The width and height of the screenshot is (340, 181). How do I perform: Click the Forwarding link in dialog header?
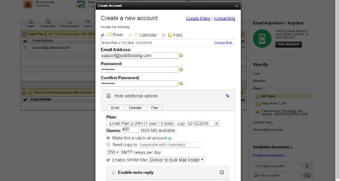(x=224, y=19)
